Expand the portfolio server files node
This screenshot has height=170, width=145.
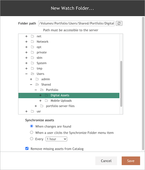pos(36,106)
